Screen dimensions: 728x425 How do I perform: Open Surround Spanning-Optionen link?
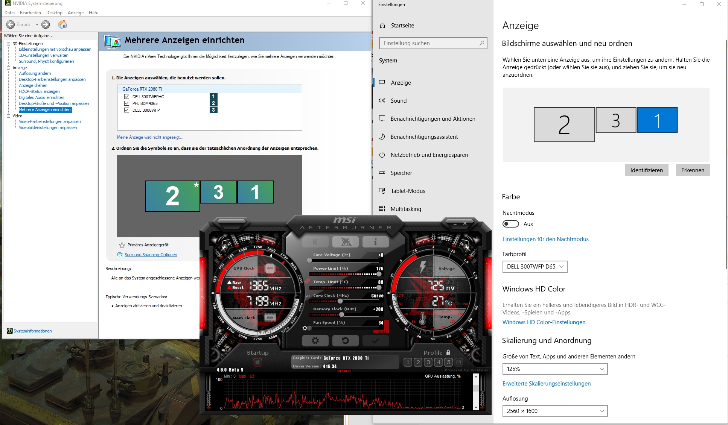(151, 255)
